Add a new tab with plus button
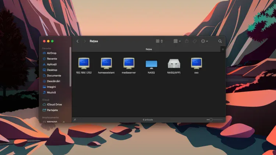This screenshot has width=276, height=155. point(223,49)
